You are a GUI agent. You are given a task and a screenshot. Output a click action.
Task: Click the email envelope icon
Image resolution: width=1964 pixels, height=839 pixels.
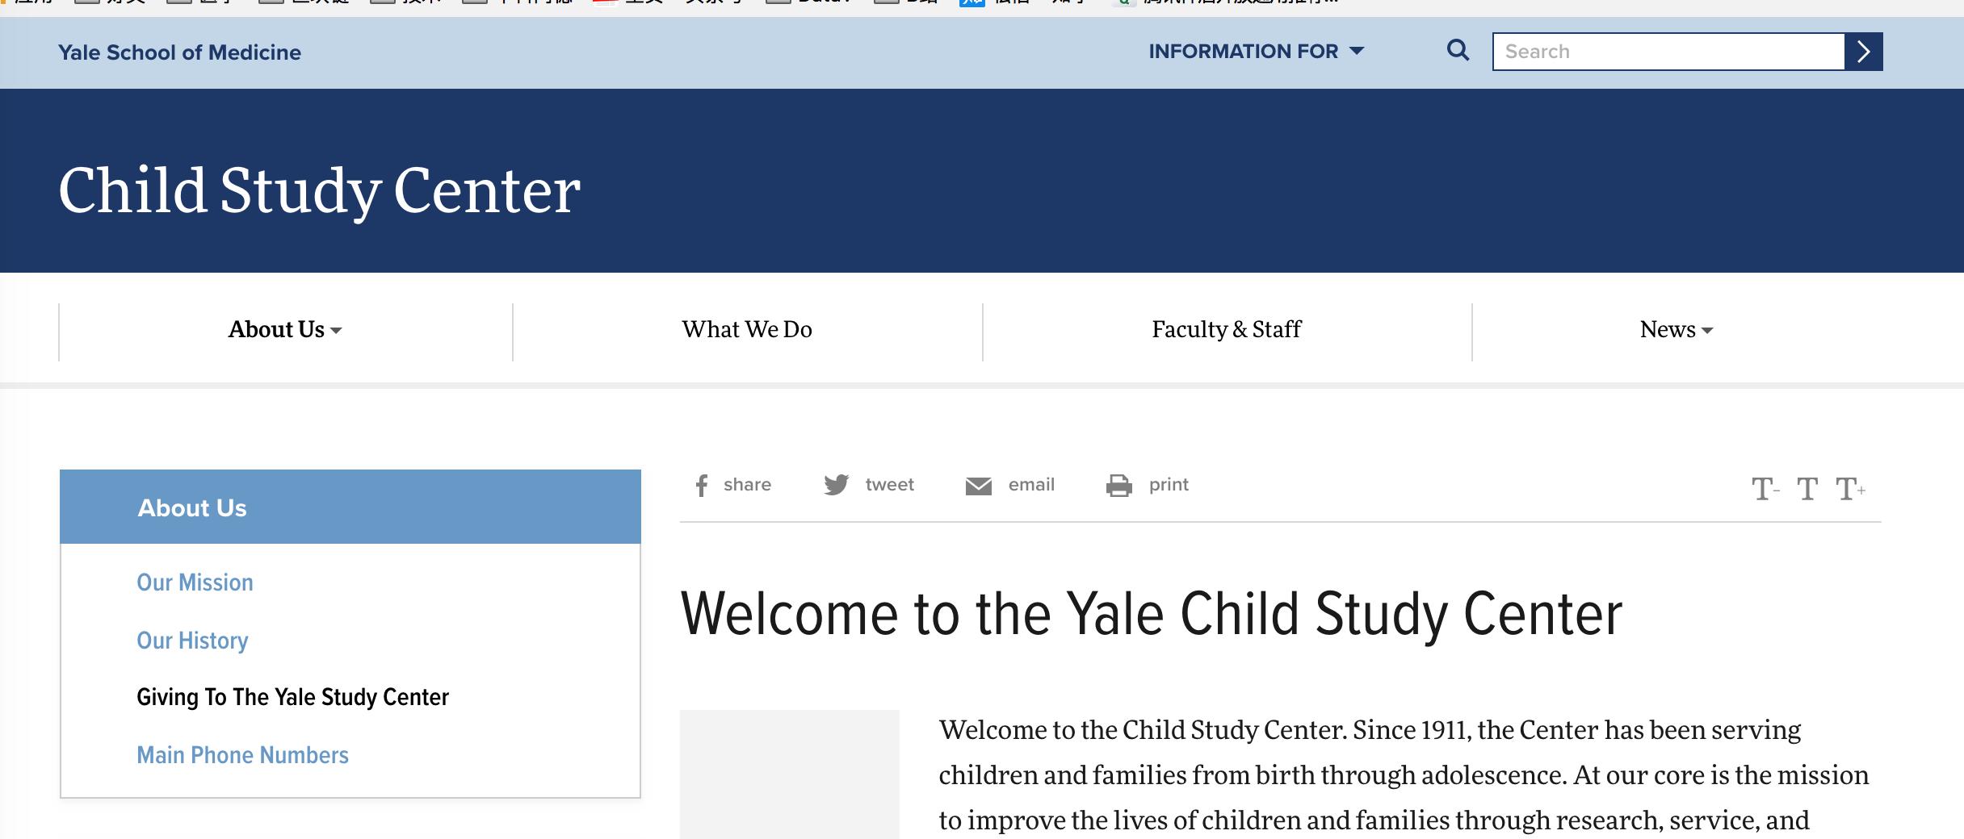click(978, 486)
